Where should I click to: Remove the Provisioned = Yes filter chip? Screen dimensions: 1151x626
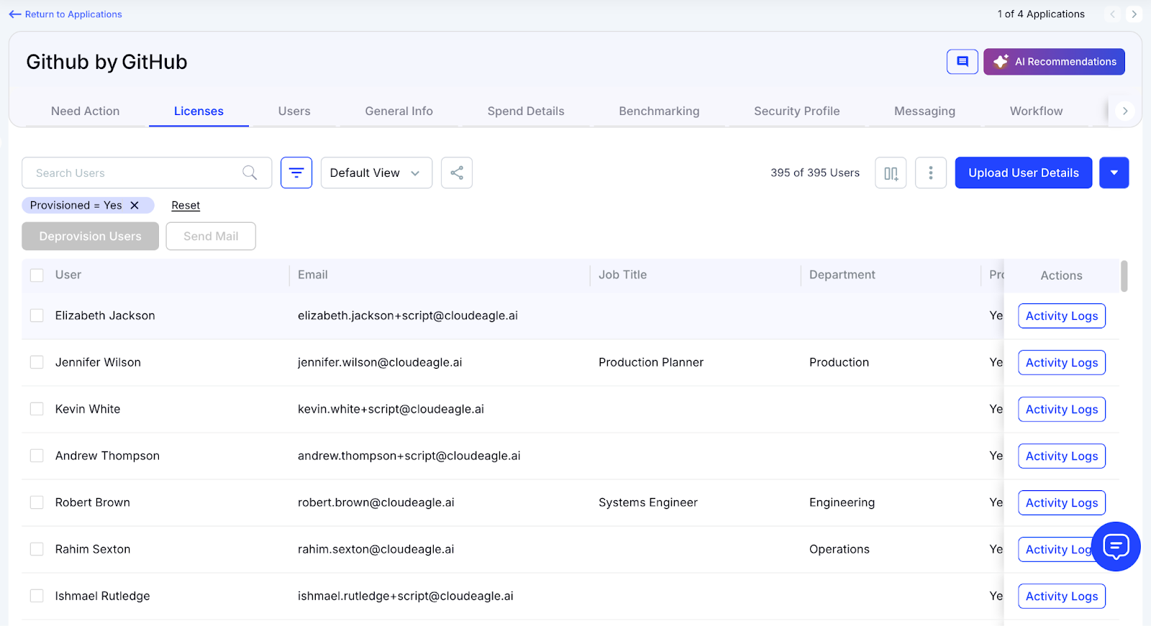(135, 206)
